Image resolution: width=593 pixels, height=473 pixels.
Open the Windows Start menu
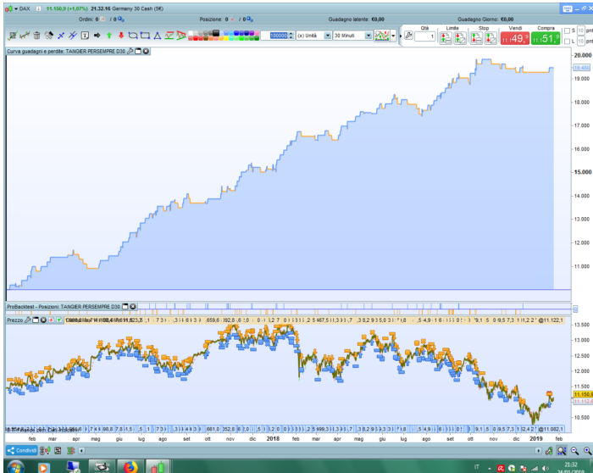pos(15,467)
